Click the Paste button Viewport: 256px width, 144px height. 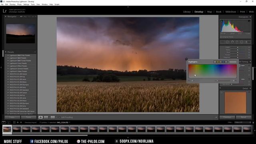(28, 117)
